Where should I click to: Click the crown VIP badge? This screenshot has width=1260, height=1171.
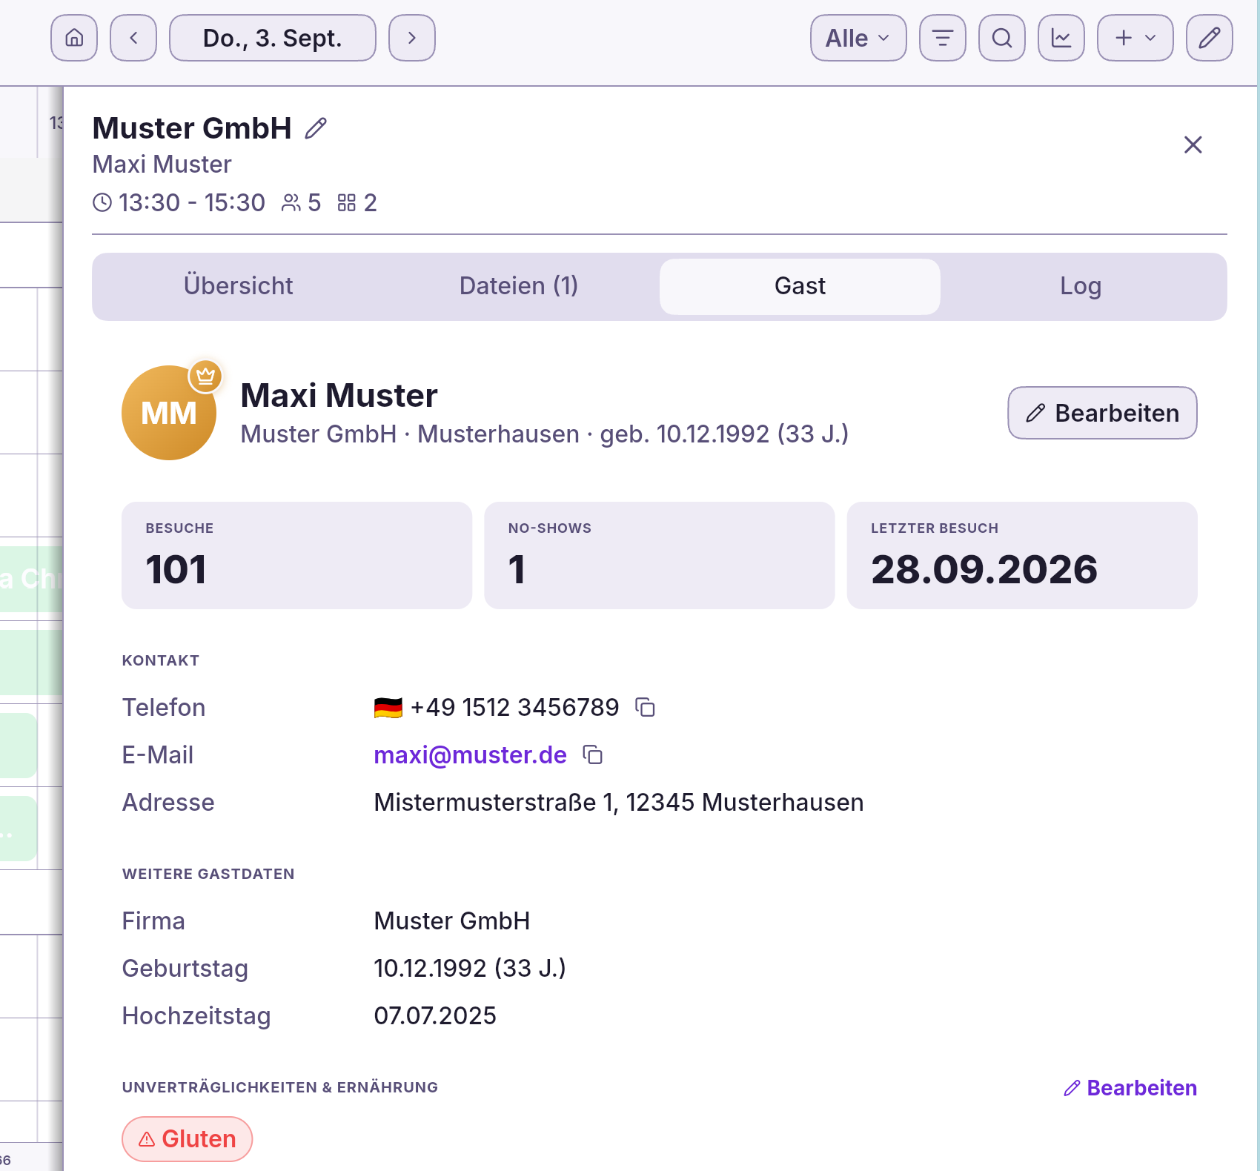coord(205,376)
